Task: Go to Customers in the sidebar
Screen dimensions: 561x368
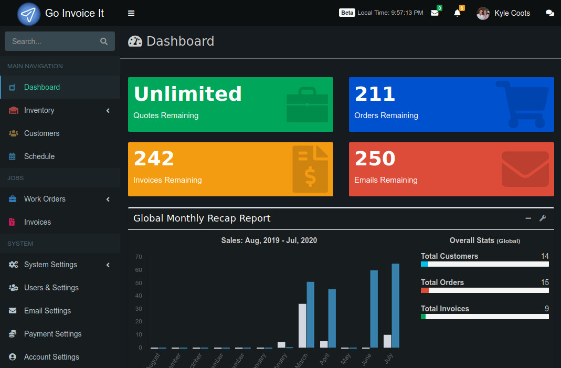Action: click(41, 133)
